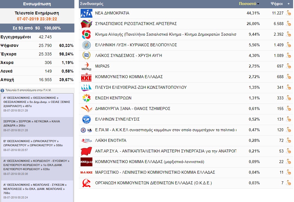
Task: Click the ΑΝΤ.ΑΡ.ΣΥ.Α. red flag logo
Action: coord(86,151)
